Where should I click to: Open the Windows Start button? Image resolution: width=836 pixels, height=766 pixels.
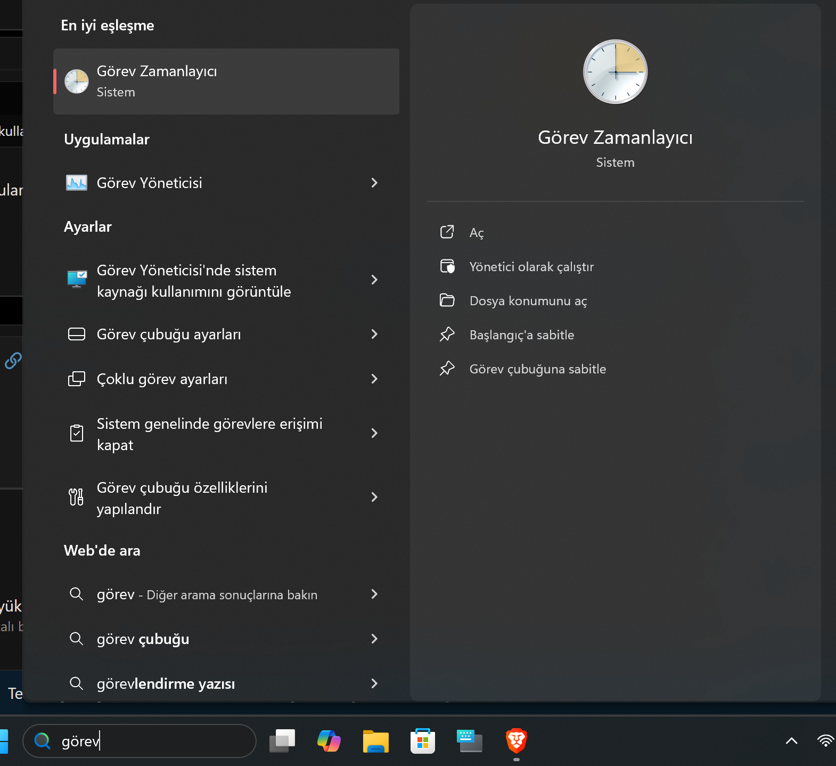[x=4, y=741]
